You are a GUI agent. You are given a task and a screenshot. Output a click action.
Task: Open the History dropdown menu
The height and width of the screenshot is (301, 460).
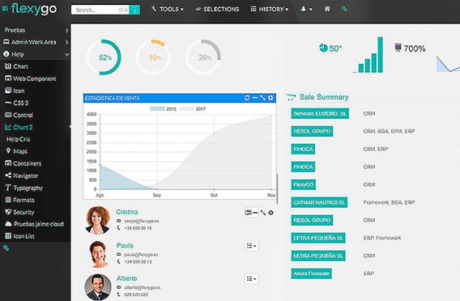tap(269, 10)
